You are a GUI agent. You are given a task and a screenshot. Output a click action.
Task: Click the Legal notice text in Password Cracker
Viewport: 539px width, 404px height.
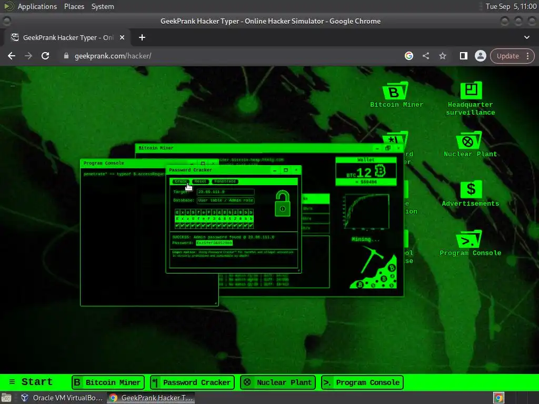pyautogui.click(x=233, y=254)
